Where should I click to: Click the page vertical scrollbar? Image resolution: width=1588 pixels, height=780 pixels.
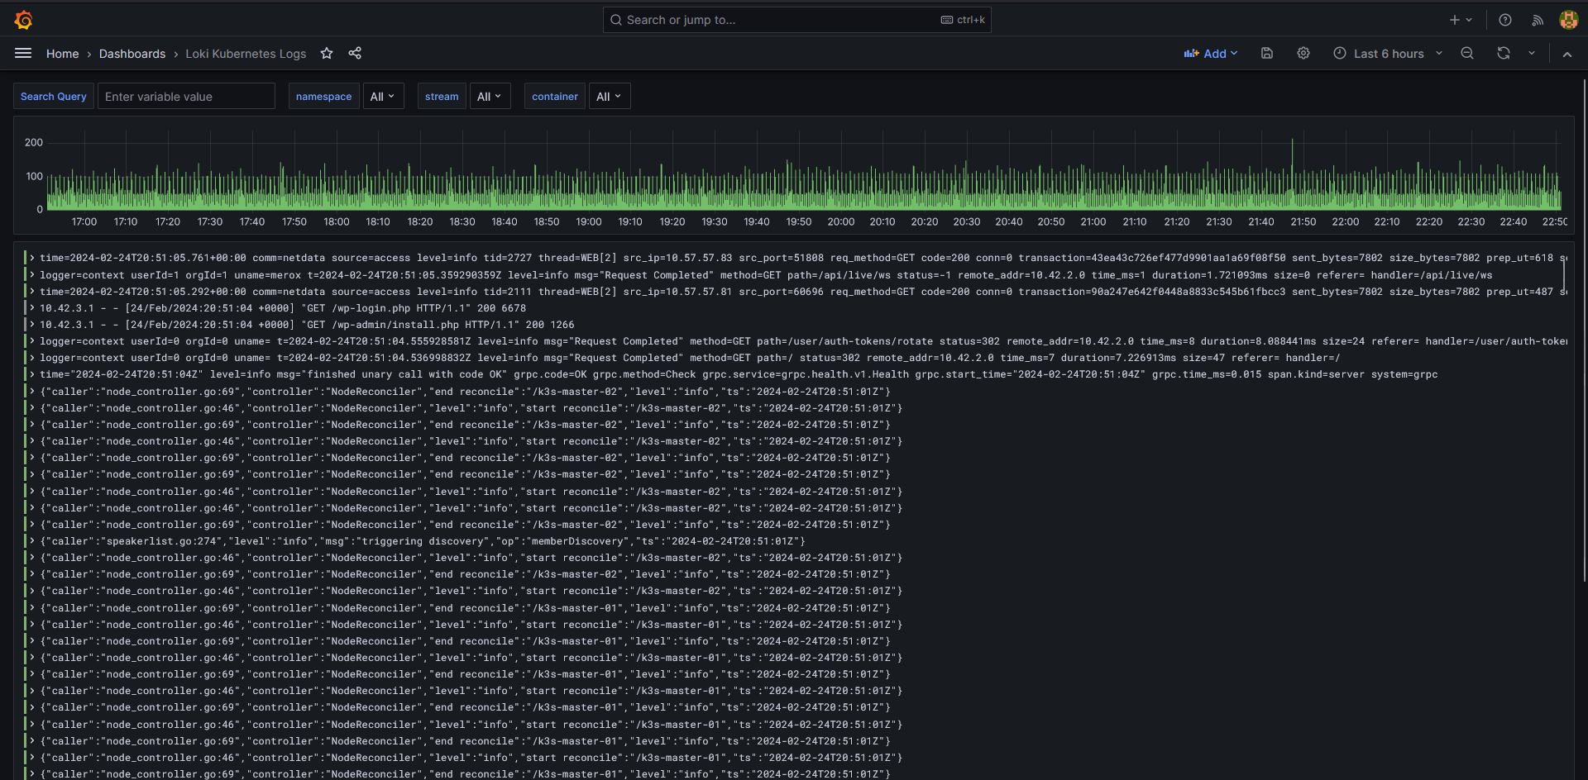(1584, 331)
